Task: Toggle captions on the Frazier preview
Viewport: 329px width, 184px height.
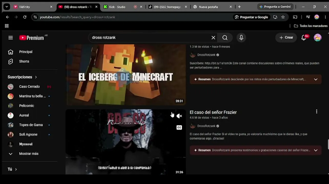Action: [x=179, y=128]
